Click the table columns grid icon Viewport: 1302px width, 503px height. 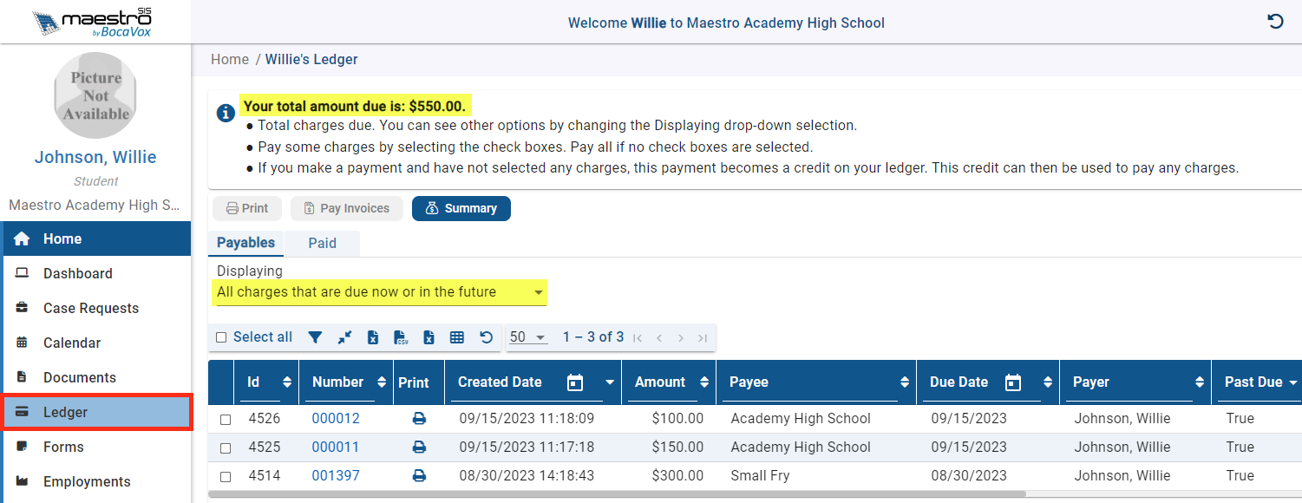[x=457, y=337]
